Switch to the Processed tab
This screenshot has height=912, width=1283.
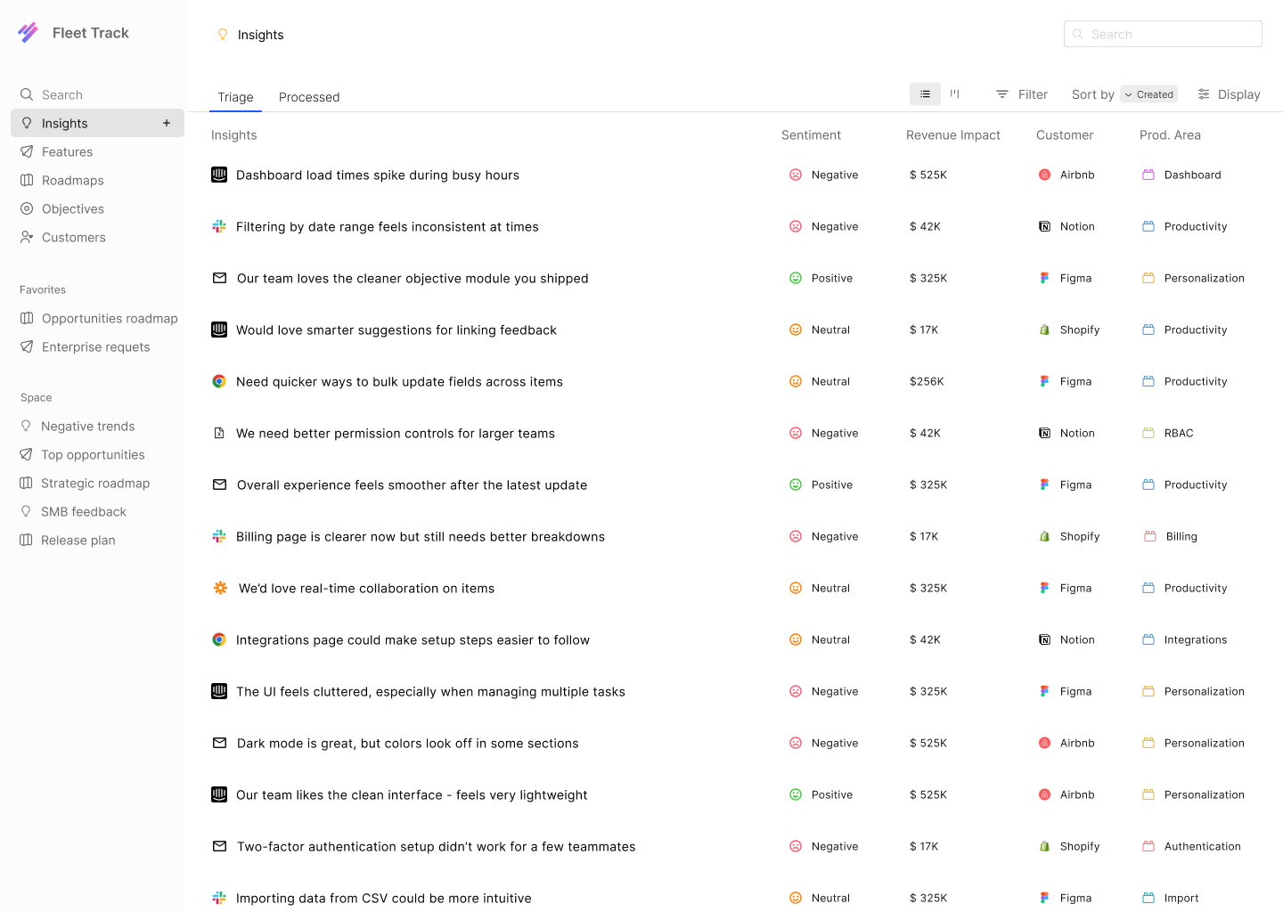click(x=309, y=97)
